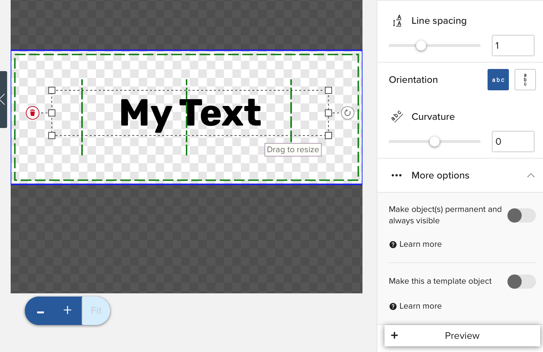
Task: Open Learn more about template objects
Action: pyautogui.click(x=420, y=306)
